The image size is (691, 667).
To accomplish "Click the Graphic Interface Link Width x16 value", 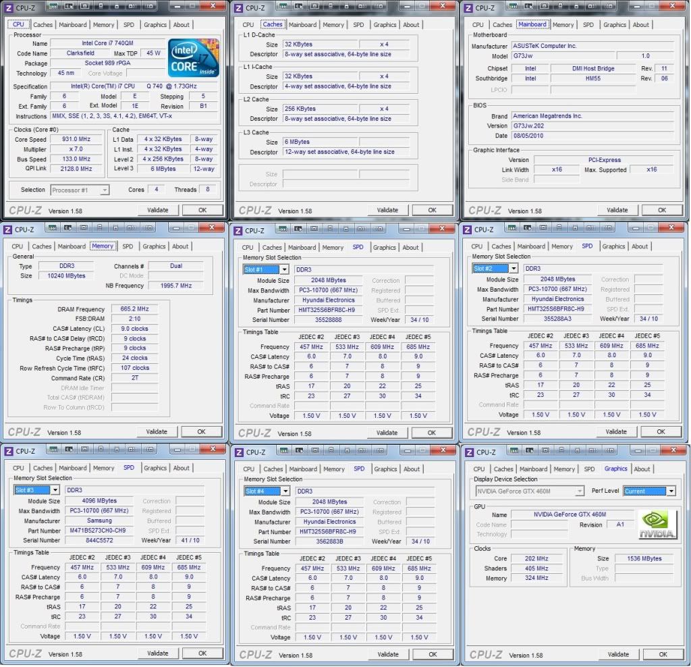I will [557, 169].
